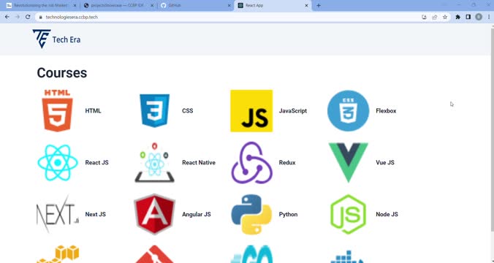Image resolution: width=494 pixels, height=263 pixels.
Task: Reload the page with refresh icon
Action: tap(28, 17)
